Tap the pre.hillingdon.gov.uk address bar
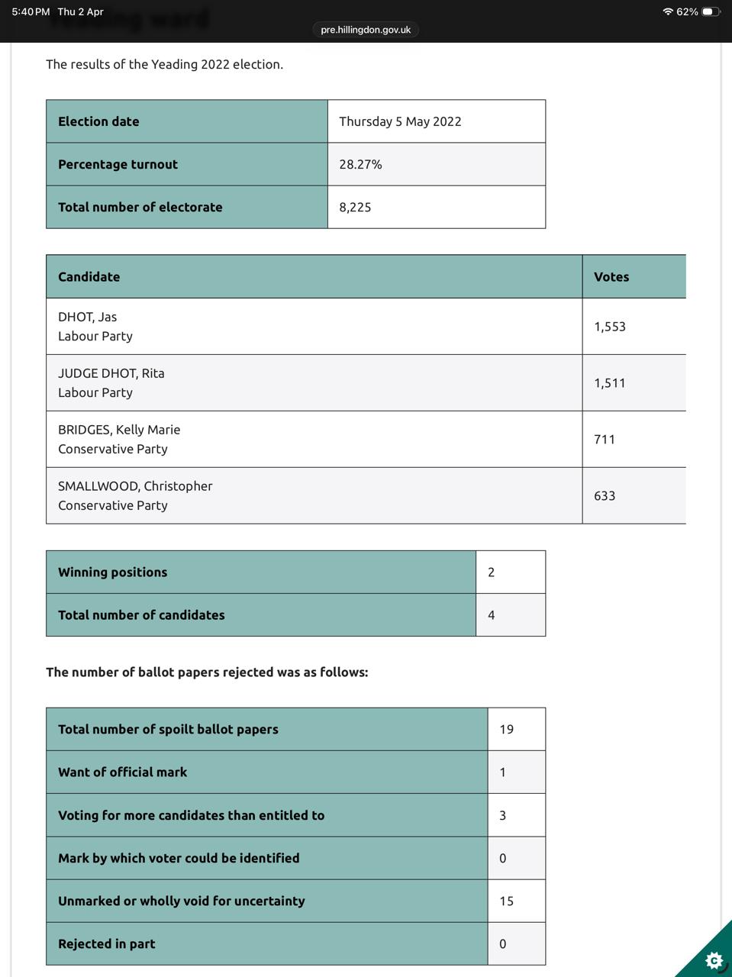Image resolution: width=732 pixels, height=977 pixels. (366, 30)
